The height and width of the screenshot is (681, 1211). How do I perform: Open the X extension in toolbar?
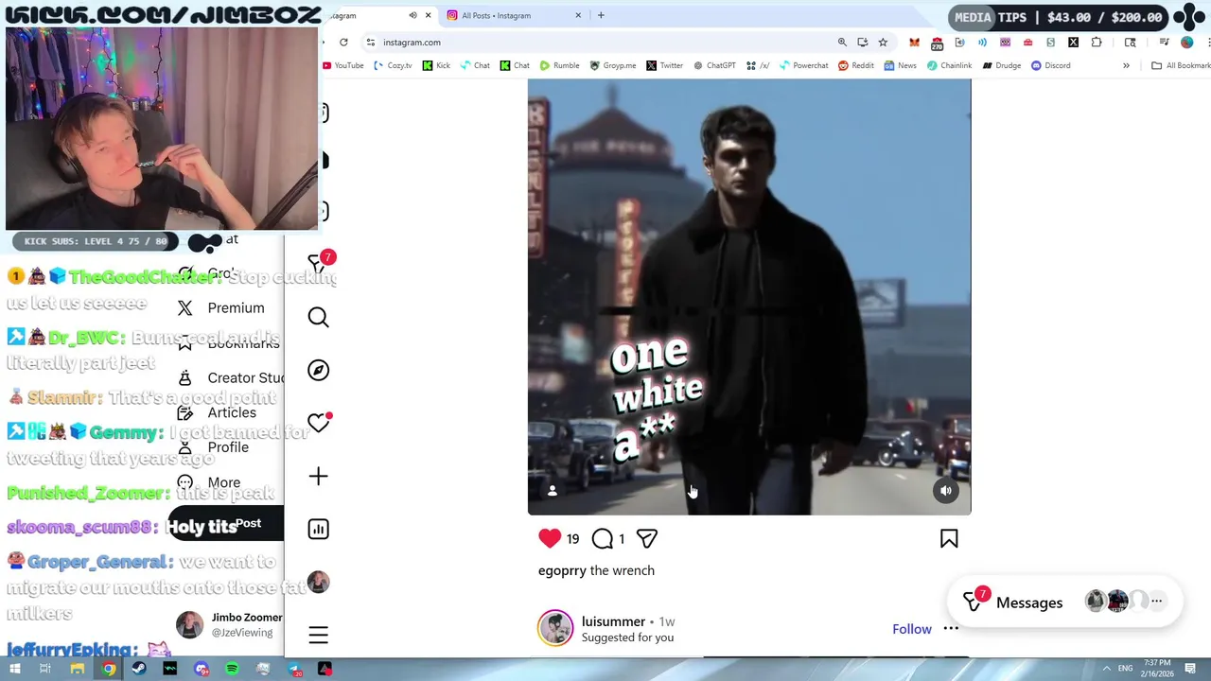pos(1074,42)
